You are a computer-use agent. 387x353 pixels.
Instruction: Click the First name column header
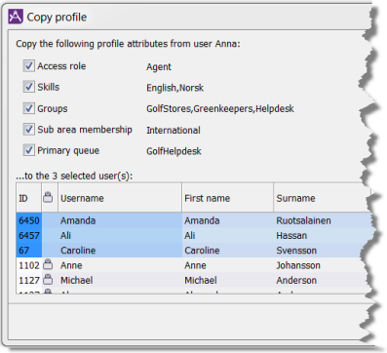(228, 198)
